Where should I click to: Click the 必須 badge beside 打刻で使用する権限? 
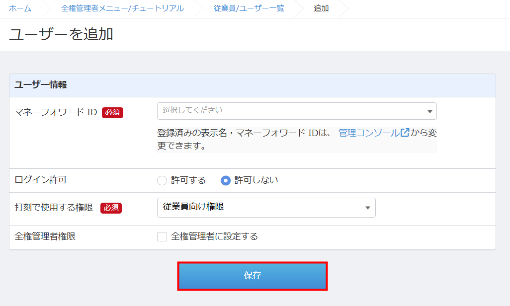(111, 208)
